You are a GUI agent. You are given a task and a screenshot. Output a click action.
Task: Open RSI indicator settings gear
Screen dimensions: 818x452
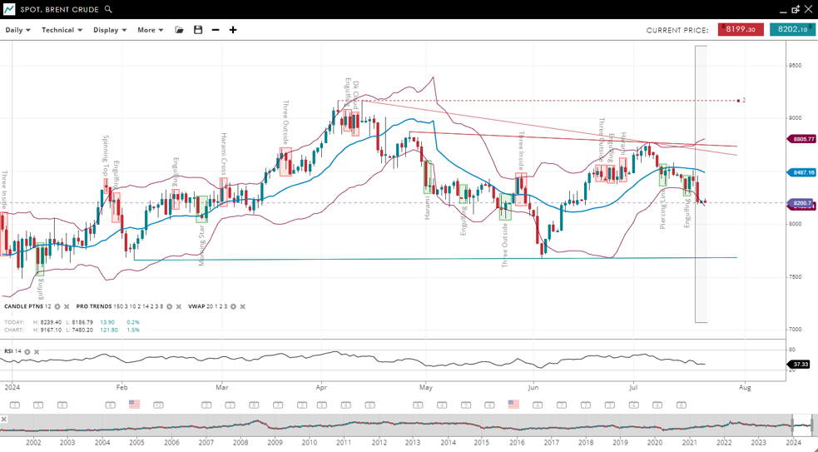tap(27, 352)
